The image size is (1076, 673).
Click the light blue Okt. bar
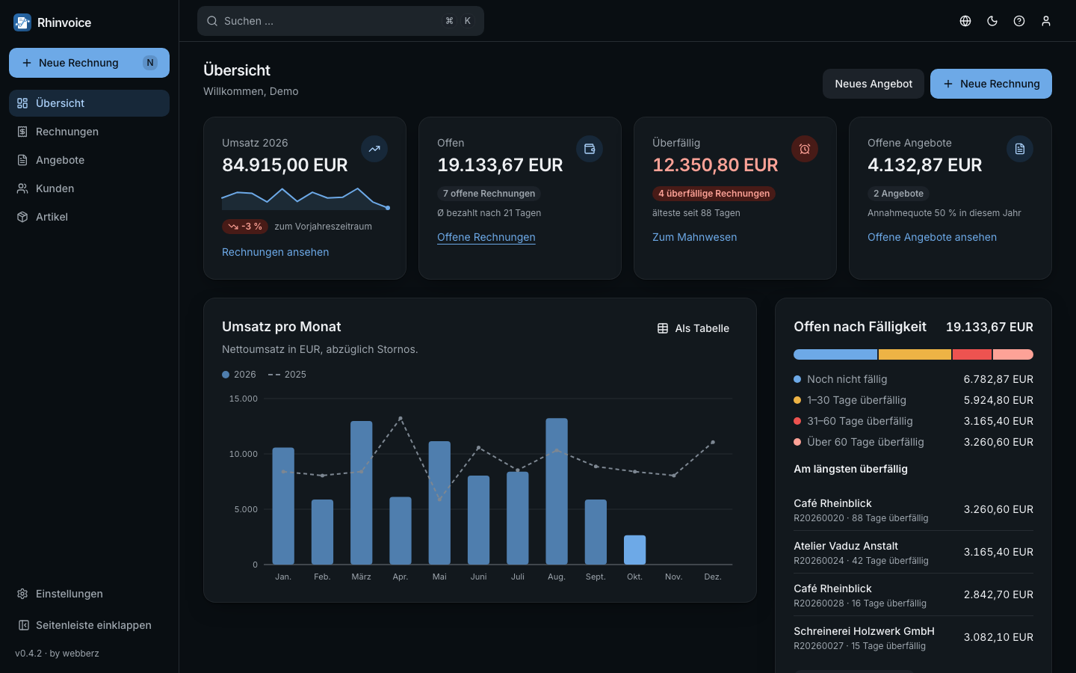tap(634, 550)
